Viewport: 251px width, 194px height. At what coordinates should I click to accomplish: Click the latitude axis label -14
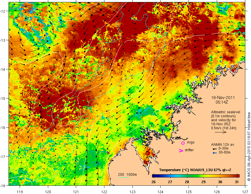tap(3, 69)
